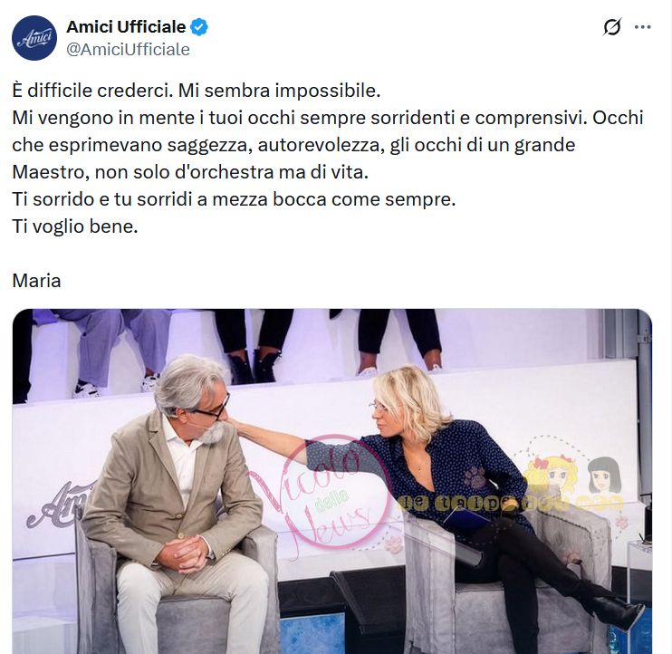672x654 pixels.
Task: Click the yellow 'le talpe' watermark text
Action: tap(510, 504)
